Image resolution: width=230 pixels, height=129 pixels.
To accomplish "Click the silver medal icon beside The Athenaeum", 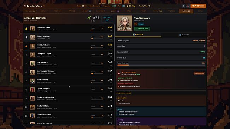I will 26,37.
